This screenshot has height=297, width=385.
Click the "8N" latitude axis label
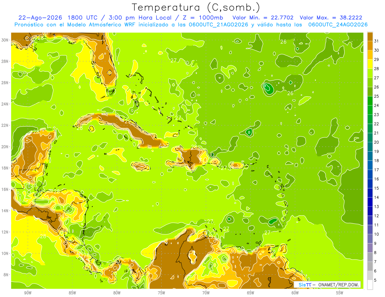[6, 275]
